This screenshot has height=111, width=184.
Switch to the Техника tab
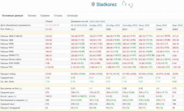point(32,16)
